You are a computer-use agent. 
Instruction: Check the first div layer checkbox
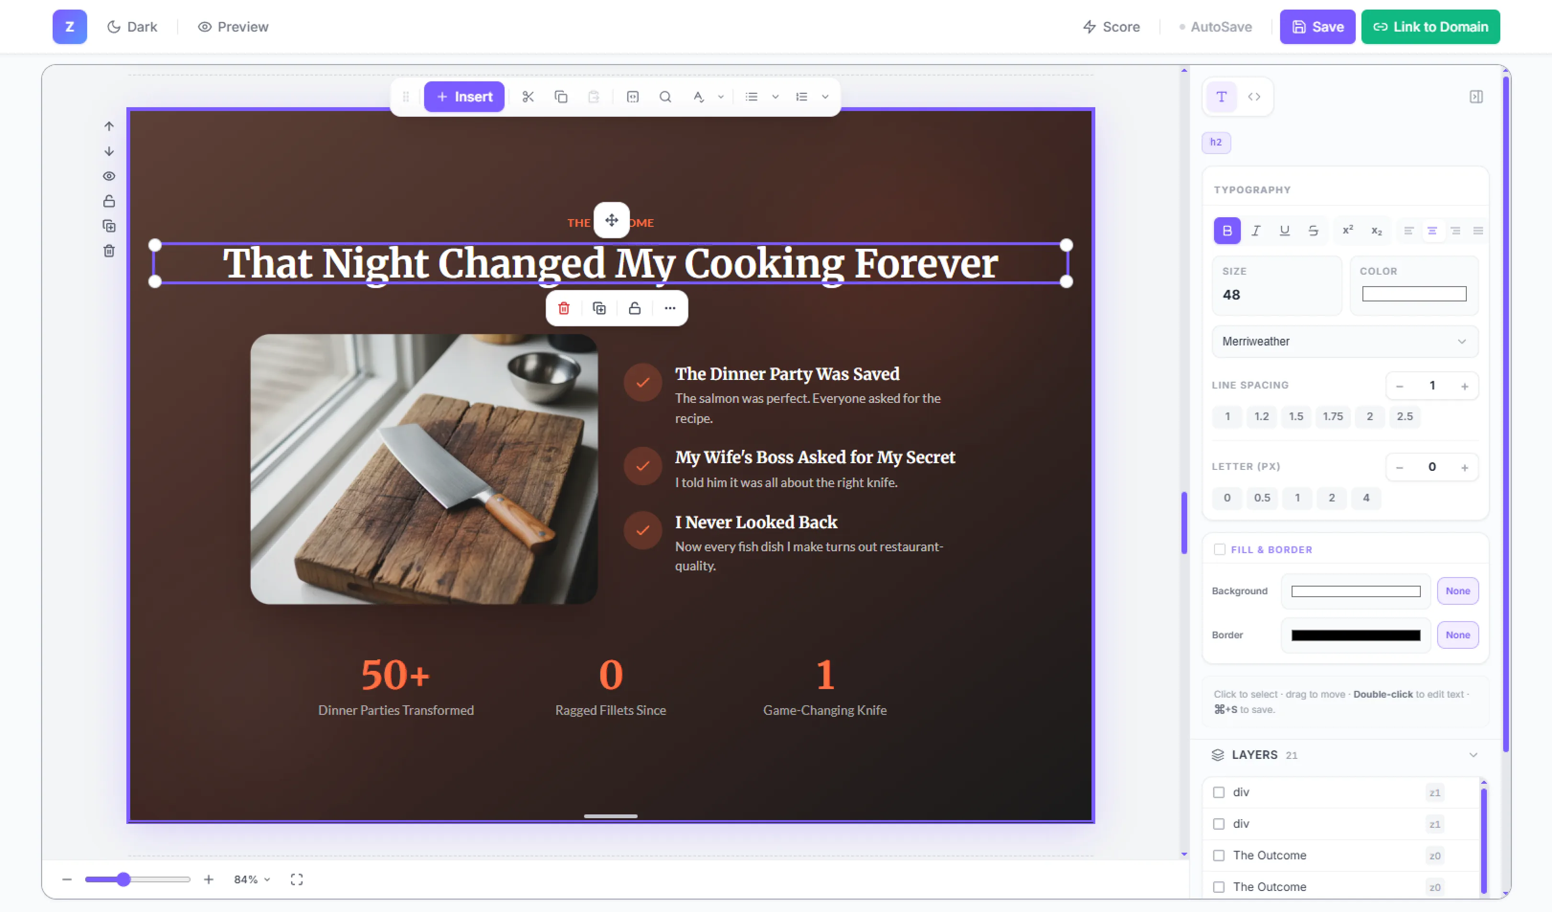(x=1218, y=792)
